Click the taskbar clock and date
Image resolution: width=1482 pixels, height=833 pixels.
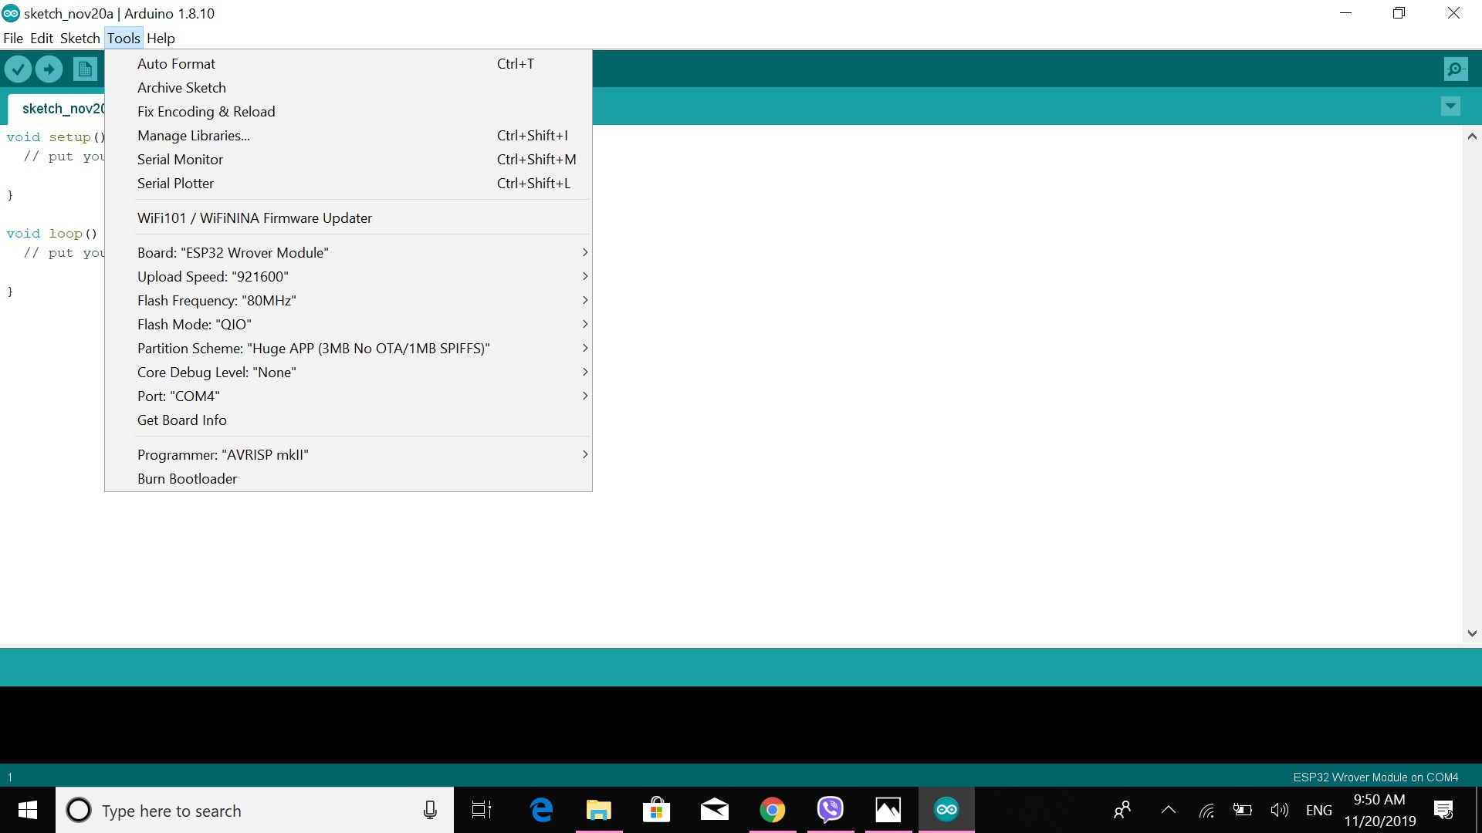pyautogui.click(x=1380, y=810)
